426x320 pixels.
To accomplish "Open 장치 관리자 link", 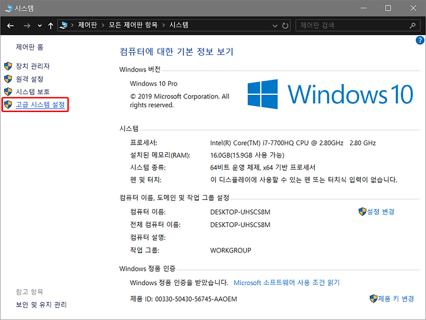I will tap(33, 66).
